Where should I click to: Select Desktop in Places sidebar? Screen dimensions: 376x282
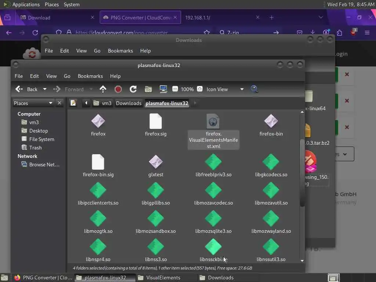click(x=35, y=131)
